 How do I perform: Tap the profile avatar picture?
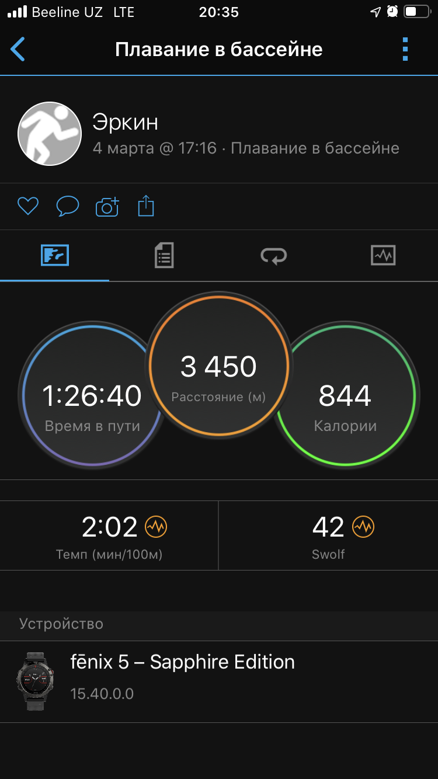coord(50,134)
